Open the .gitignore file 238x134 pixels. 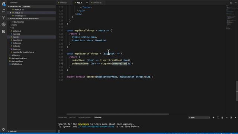(x=16, y=55)
